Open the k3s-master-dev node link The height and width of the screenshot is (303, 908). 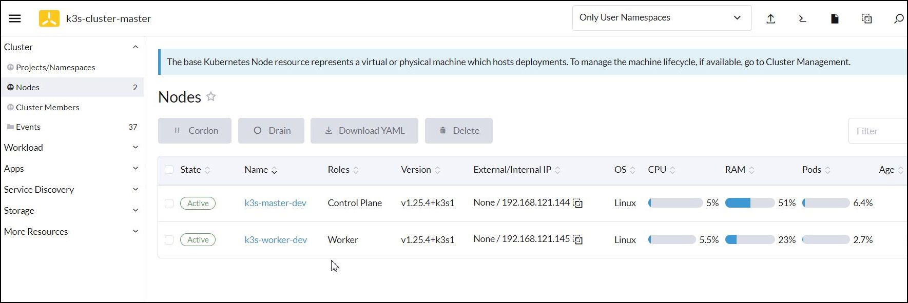coord(275,203)
